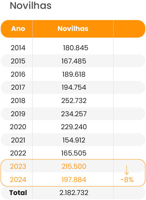Select the 2022 year cell
This screenshot has width=146, height=200.
click(x=18, y=153)
